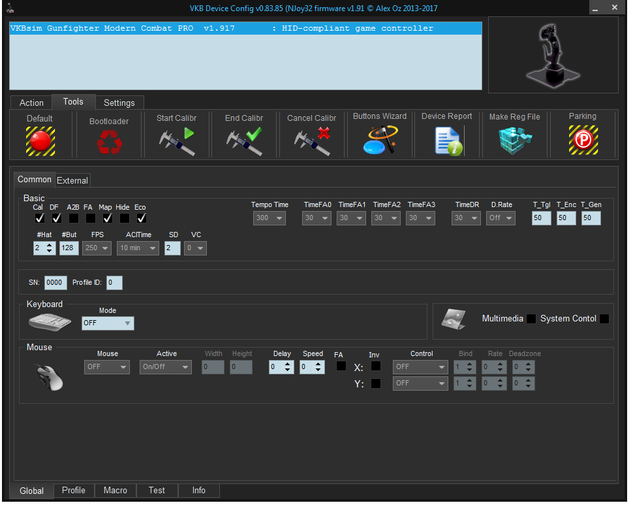Click the Make Reg File cube icon
Image resolution: width=633 pixels, height=505 pixels.
pyautogui.click(x=515, y=141)
